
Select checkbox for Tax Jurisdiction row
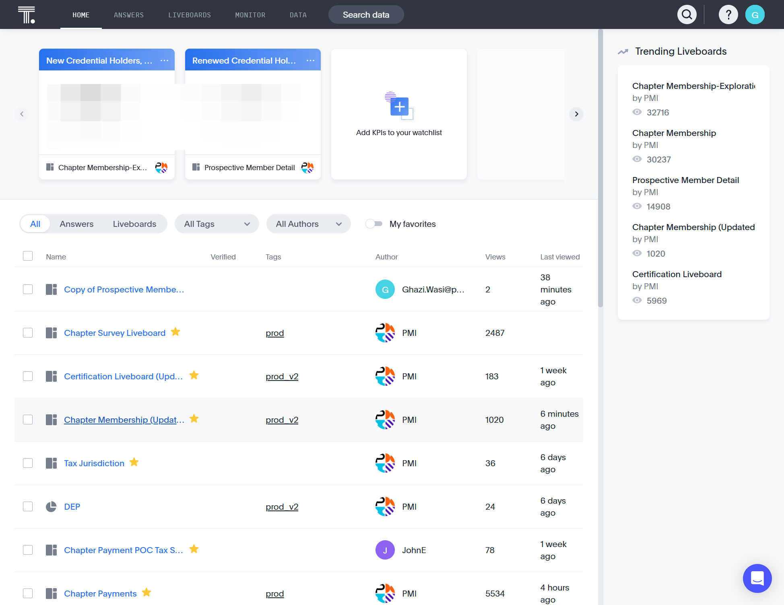pos(28,463)
